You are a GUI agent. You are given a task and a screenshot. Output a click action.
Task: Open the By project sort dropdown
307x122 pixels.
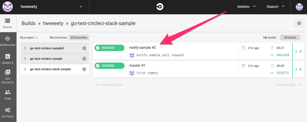pos(29,38)
